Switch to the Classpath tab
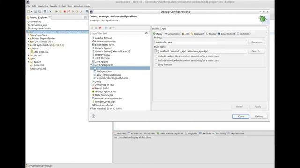 (x=197, y=34)
